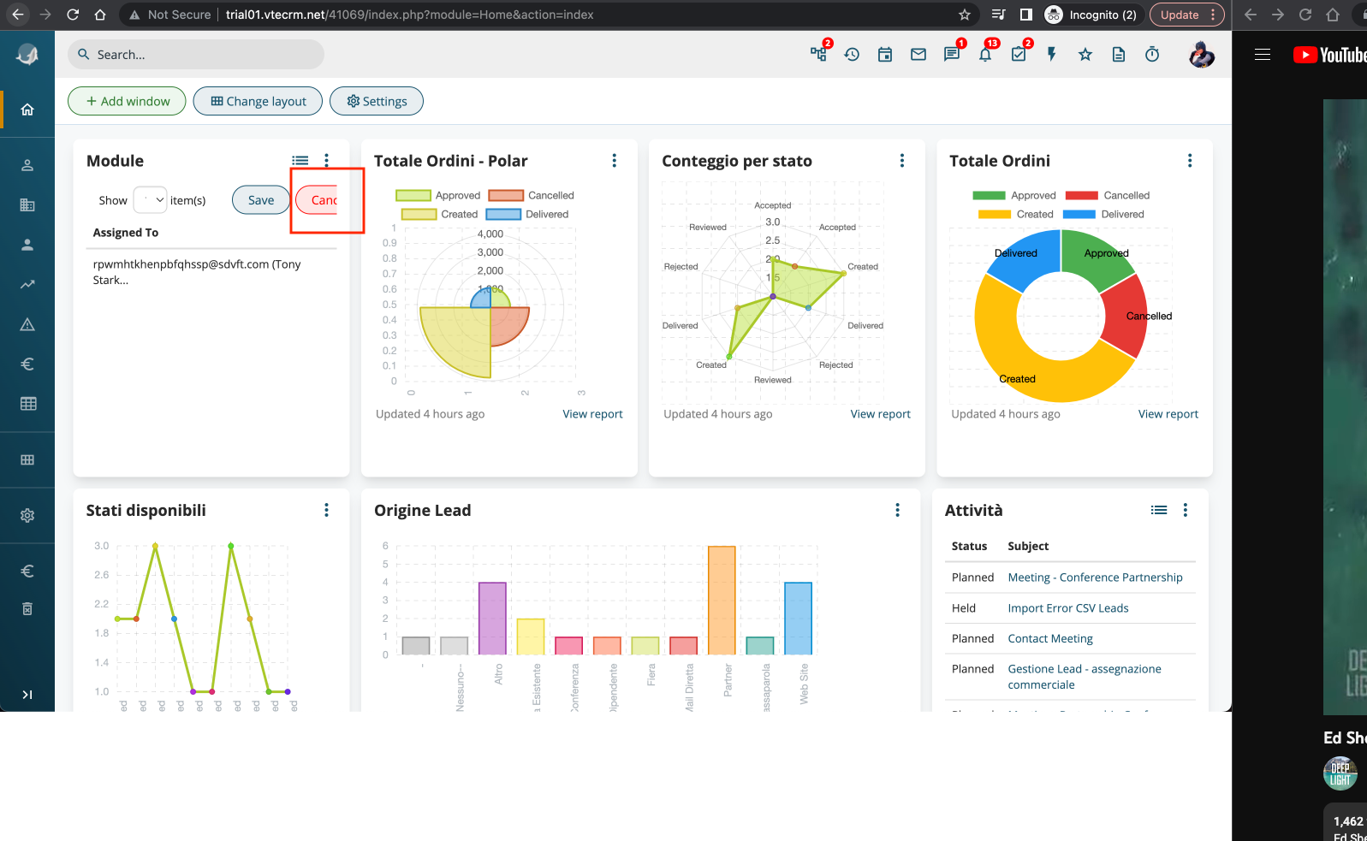Open the document page icon in top toolbar

pos(1119,55)
